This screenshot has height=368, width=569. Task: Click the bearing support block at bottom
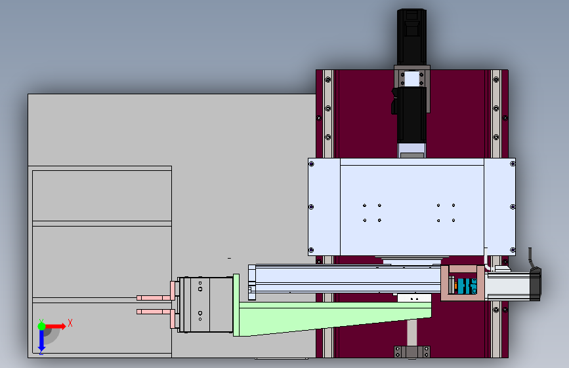412,352
